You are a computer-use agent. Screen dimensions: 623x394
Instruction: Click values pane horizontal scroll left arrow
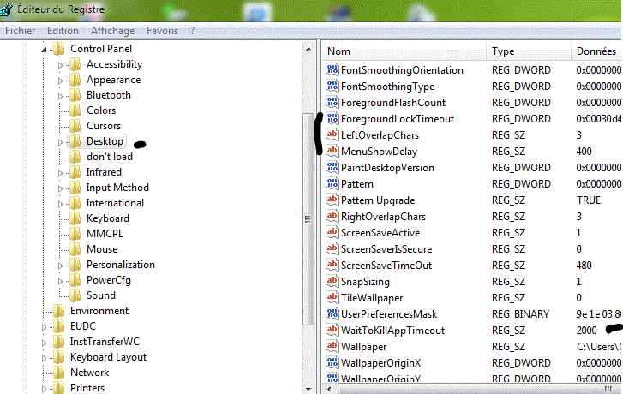click(x=329, y=389)
